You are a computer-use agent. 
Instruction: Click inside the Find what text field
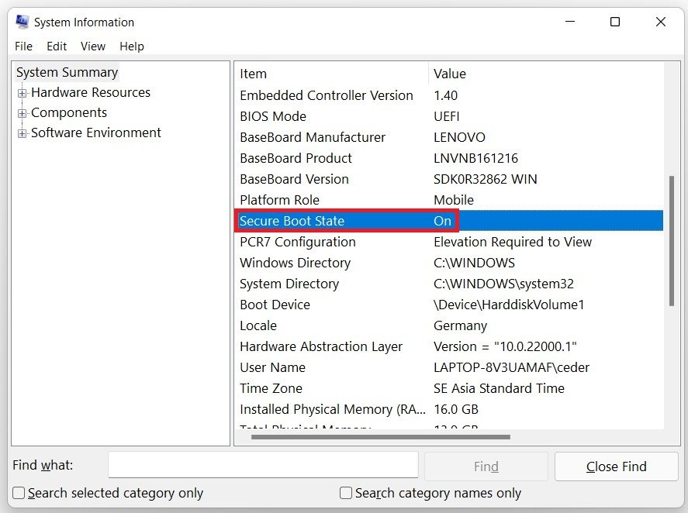[263, 465]
